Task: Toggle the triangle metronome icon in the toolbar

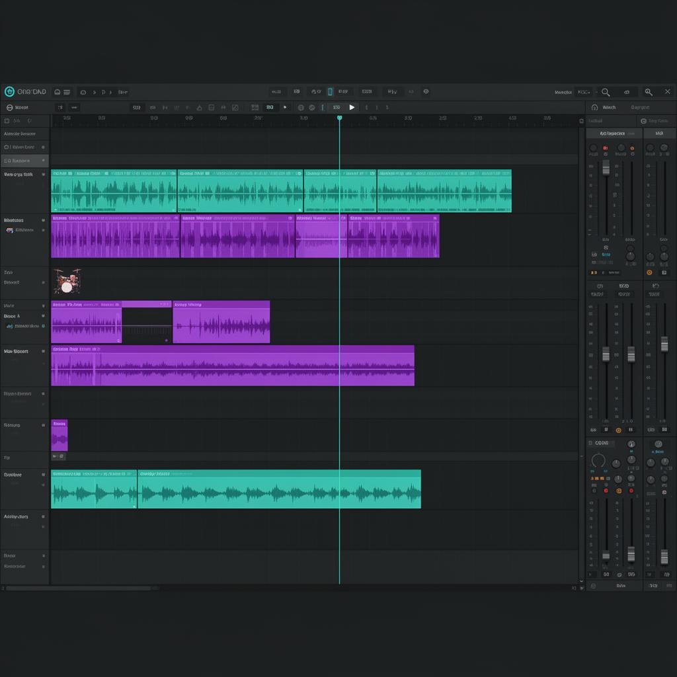Action: (x=199, y=108)
